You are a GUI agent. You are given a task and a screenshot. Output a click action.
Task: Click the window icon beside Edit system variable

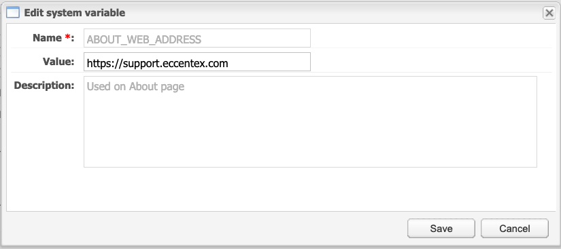point(13,13)
